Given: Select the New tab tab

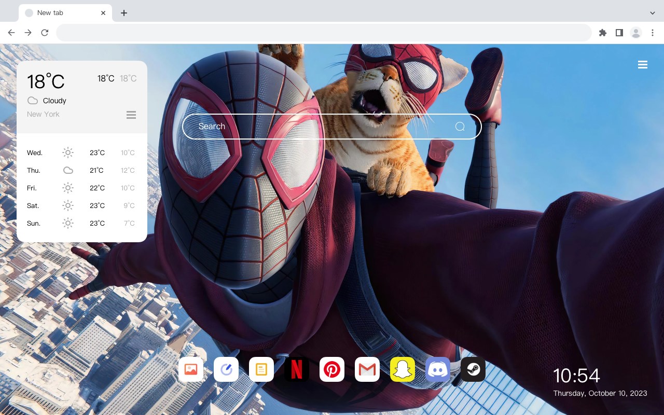Looking at the screenshot, I should coord(65,13).
